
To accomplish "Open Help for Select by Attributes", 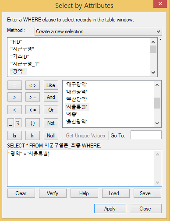I will (84, 193).
